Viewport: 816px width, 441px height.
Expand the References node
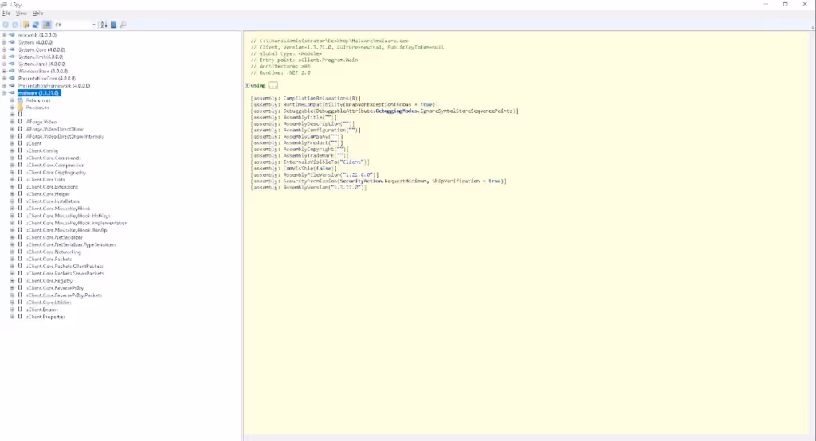tap(13, 100)
